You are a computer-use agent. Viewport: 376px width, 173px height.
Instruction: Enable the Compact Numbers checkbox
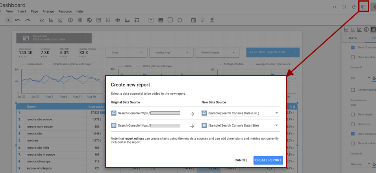pyautogui.click(x=353, y=90)
